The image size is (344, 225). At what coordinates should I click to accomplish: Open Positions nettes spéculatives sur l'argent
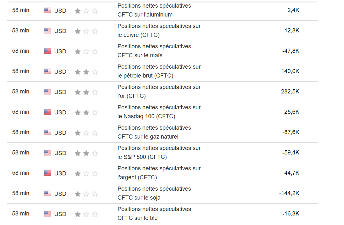159,173
